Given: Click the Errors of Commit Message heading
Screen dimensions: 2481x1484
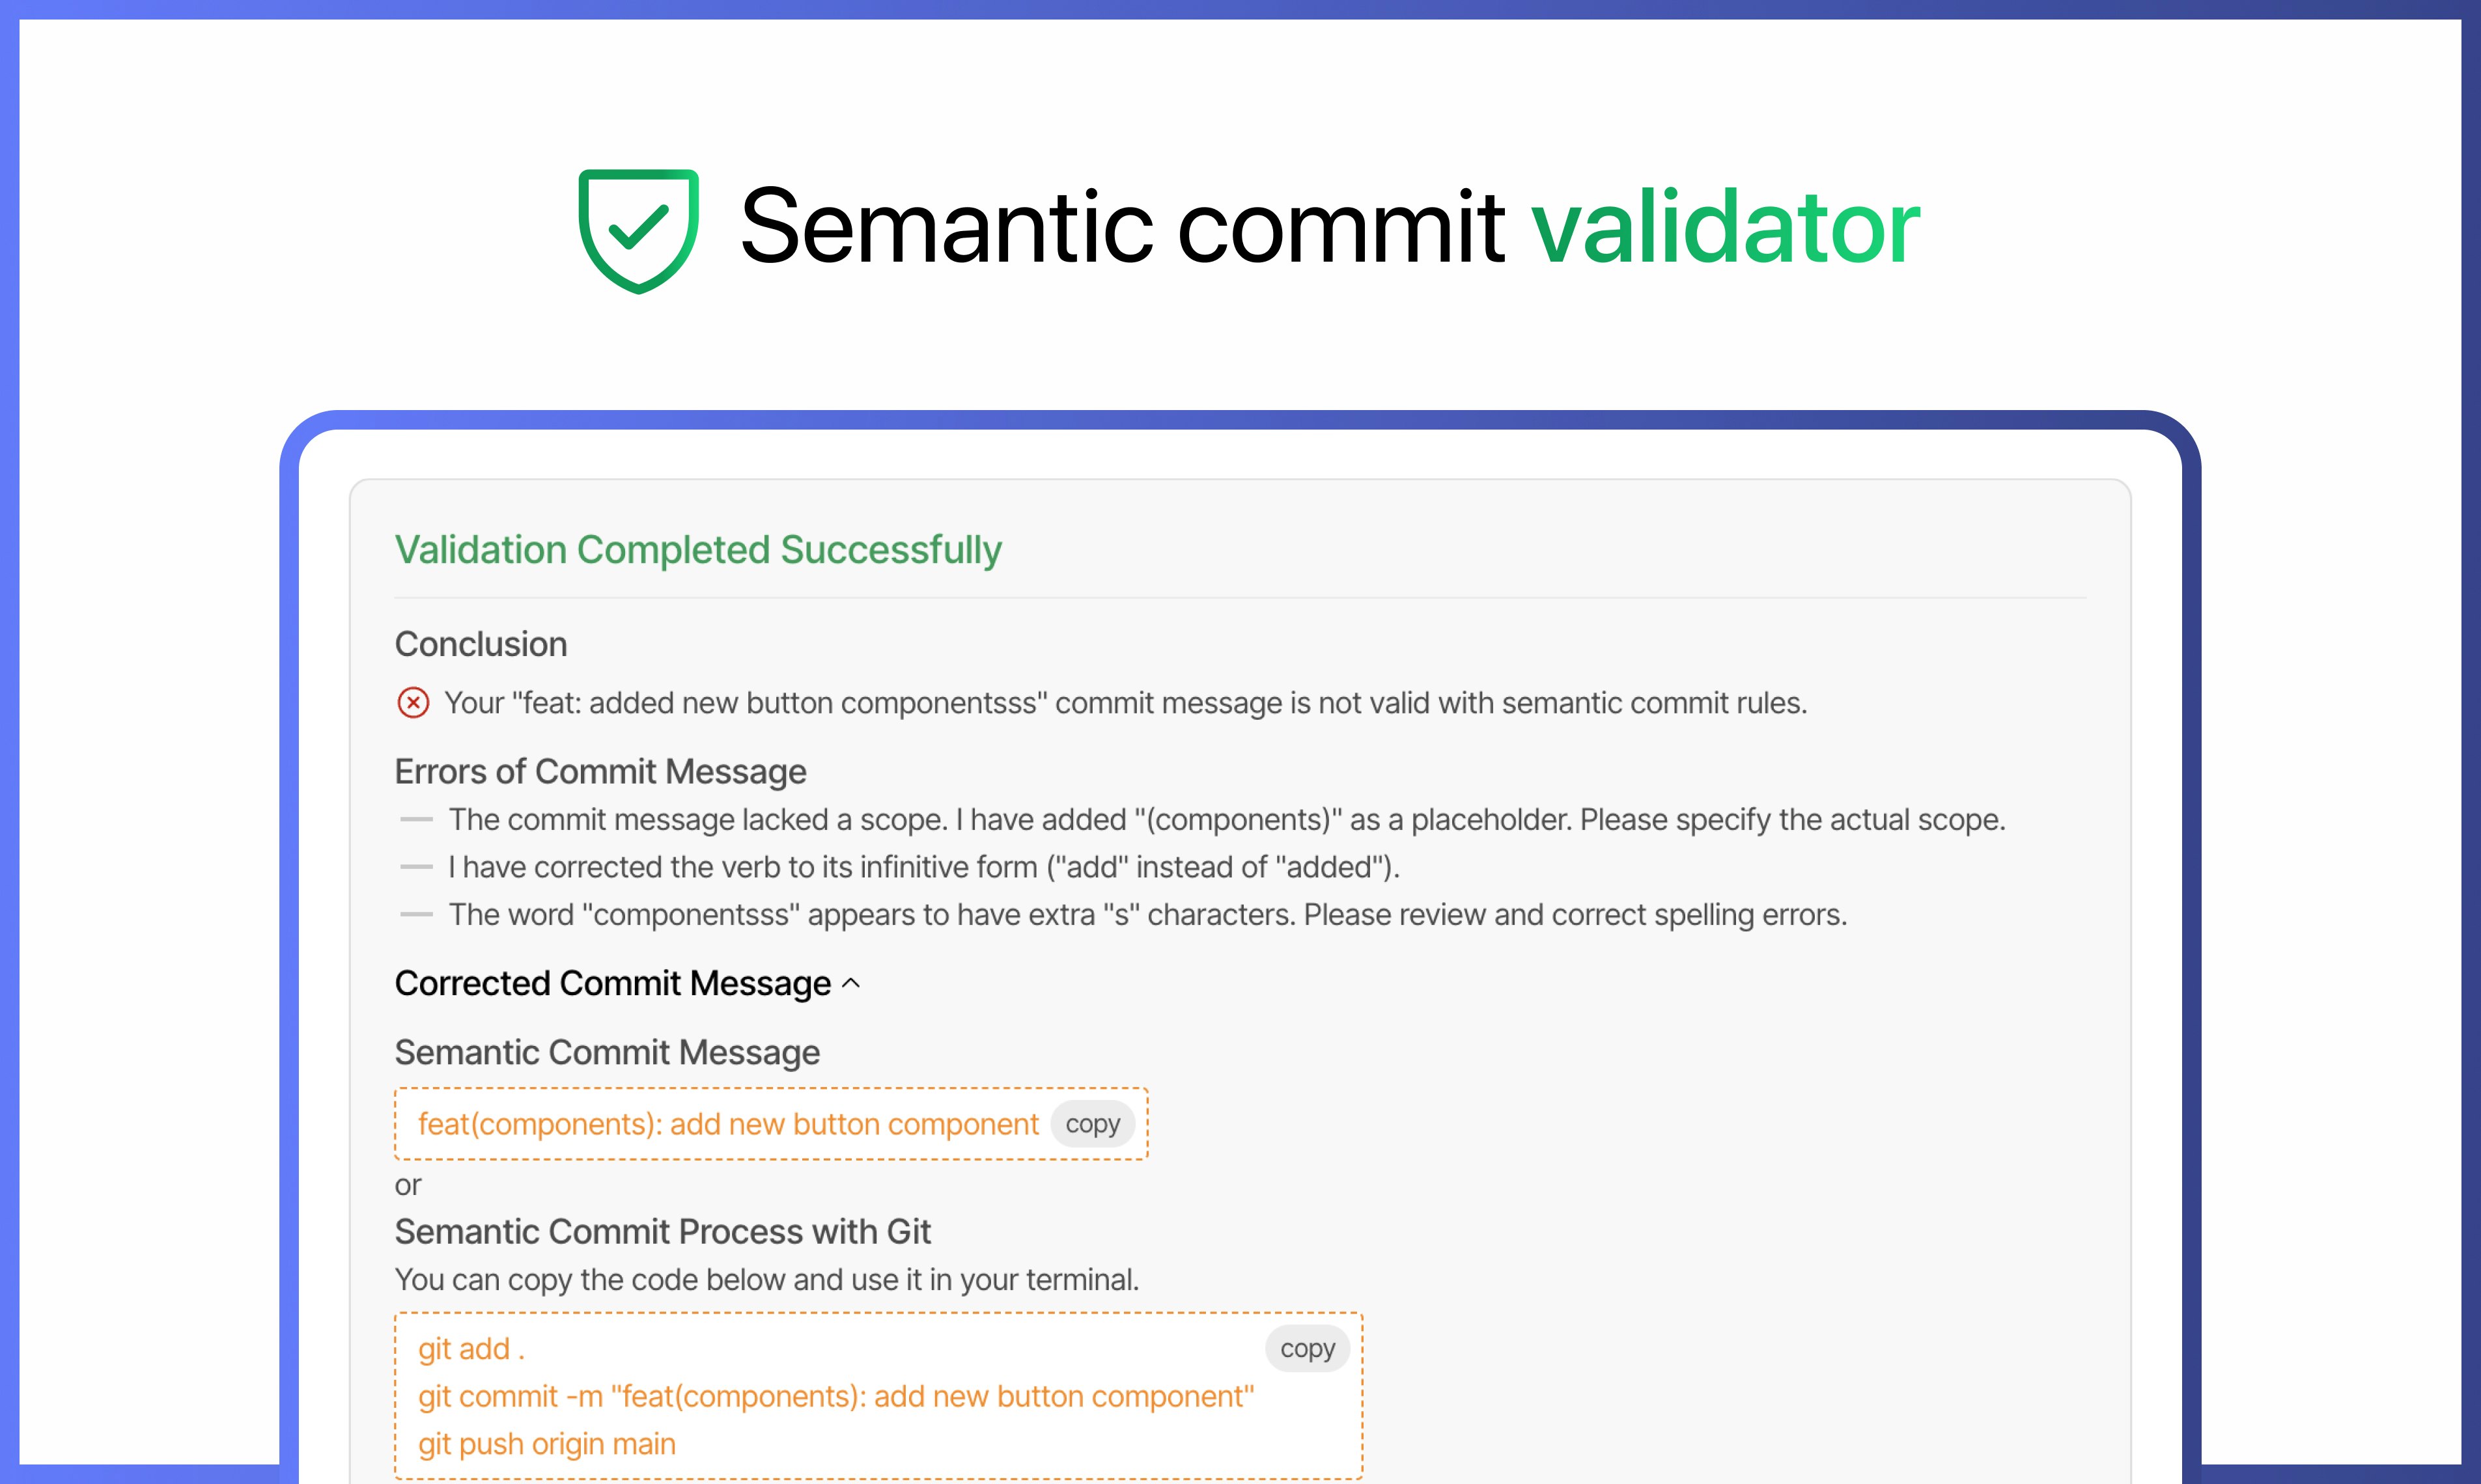Looking at the screenshot, I should [x=600, y=772].
